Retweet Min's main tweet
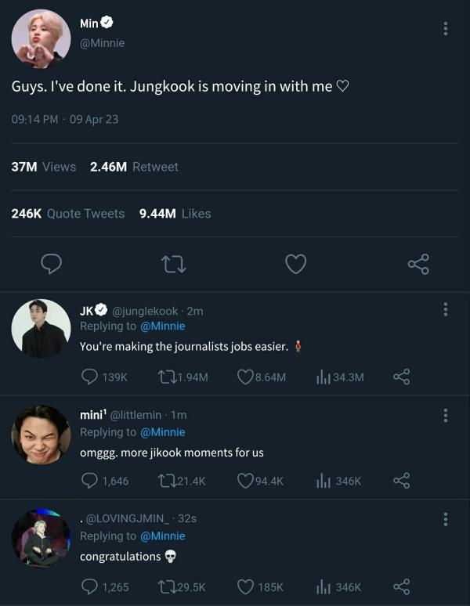470x606 pixels. click(173, 264)
